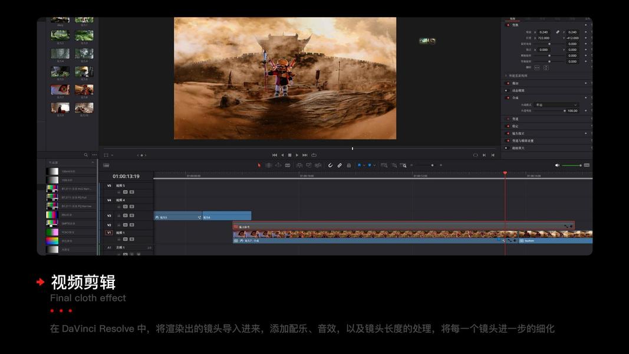Click the position Y field -412.000
Image resolution: width=629 pixels, height=354 pixels.
[x=573, y=38]
